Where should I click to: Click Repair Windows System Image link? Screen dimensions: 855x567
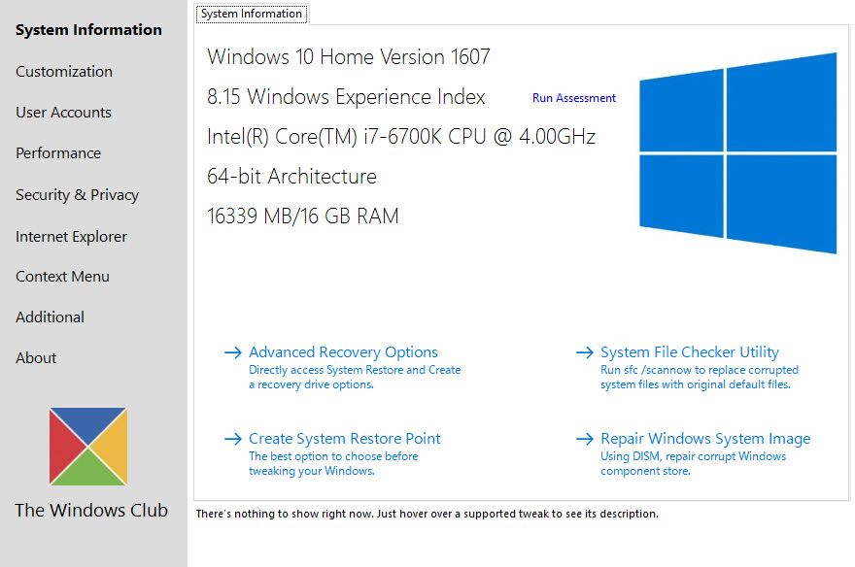(705, 439)
